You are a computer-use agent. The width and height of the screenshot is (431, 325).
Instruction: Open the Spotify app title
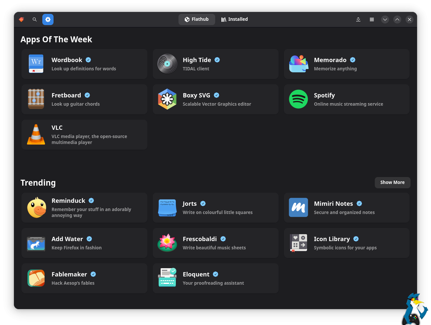click(x=324, y=95)
